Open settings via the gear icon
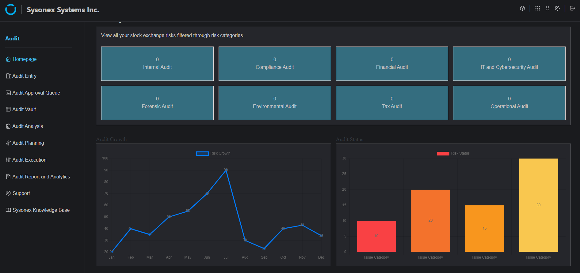Screen dimensions: 580x273 pos(557,8)
